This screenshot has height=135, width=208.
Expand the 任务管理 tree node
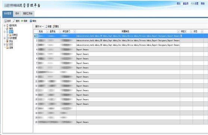tap(4, 38)
